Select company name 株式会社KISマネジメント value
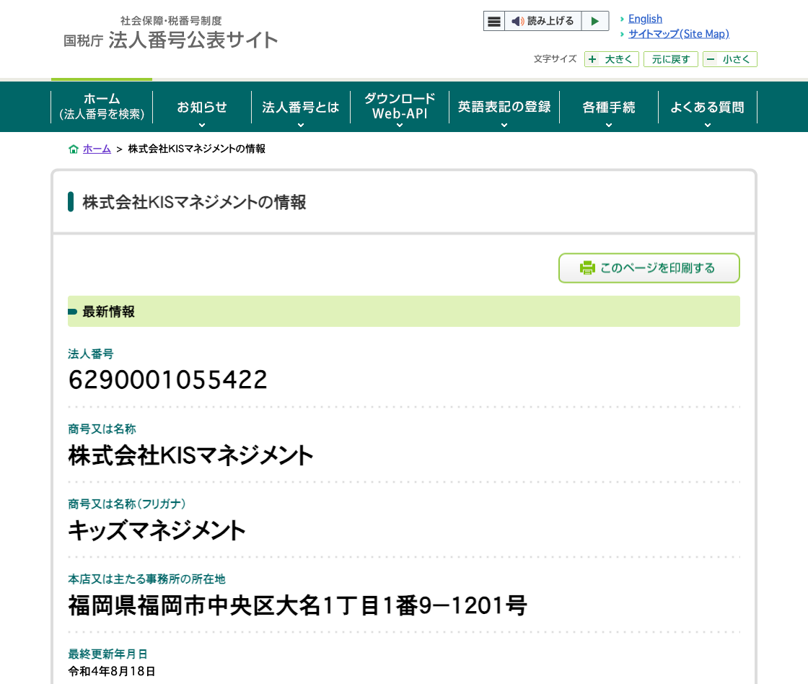 tap(190, 455)
